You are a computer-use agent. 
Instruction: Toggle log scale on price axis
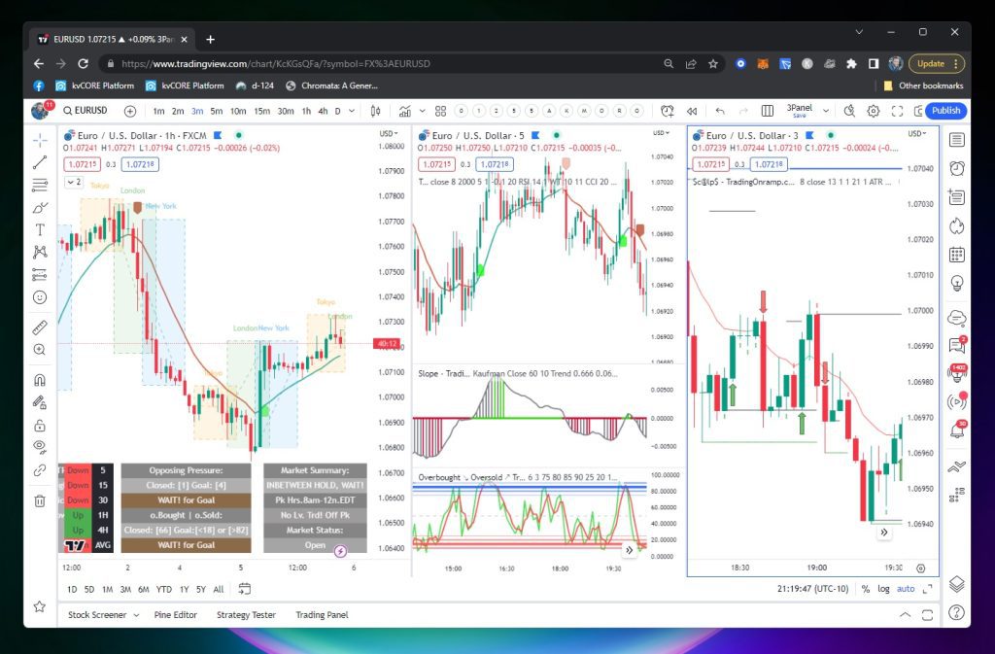[883, 589]
